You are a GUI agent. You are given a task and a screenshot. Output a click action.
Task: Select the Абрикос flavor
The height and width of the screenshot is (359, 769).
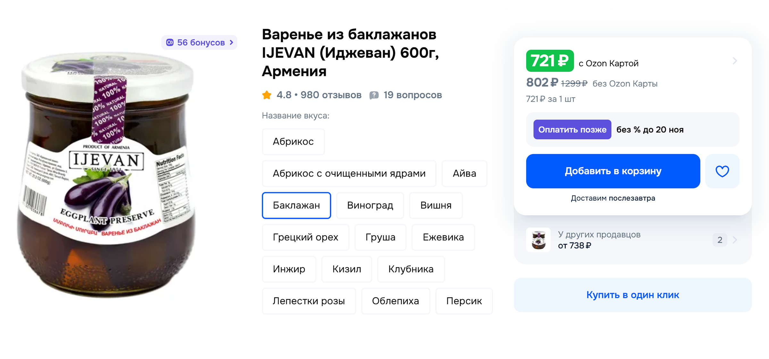point(293,141)
